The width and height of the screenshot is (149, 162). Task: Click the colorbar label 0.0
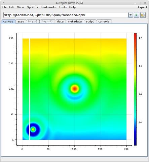click(141, 122)
